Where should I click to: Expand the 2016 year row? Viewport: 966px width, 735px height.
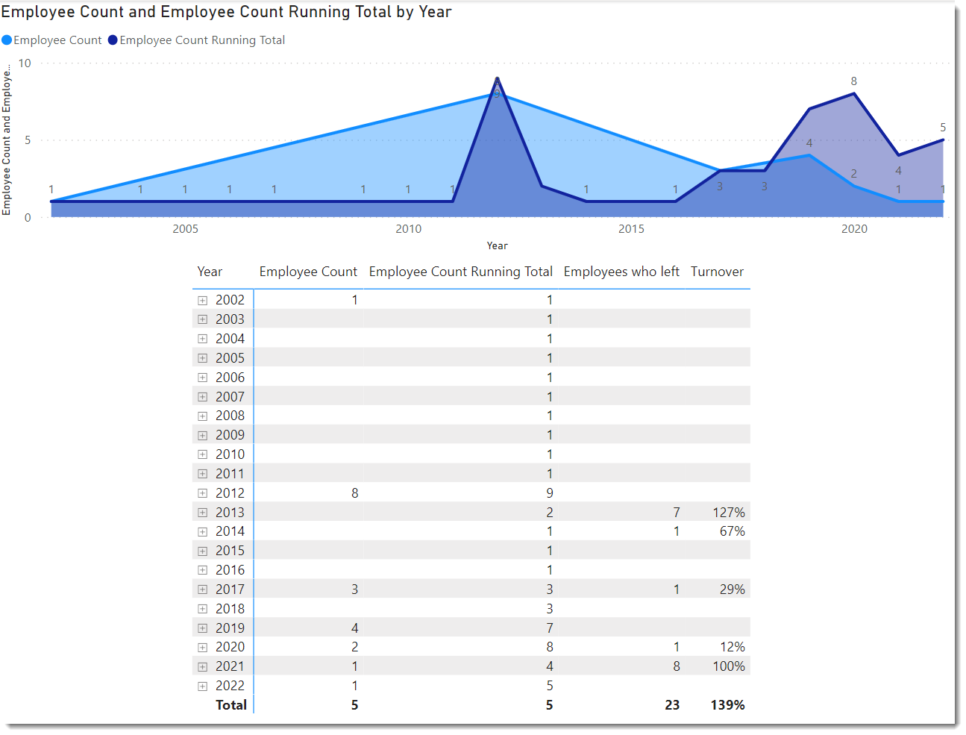click(x=202, y=570)
